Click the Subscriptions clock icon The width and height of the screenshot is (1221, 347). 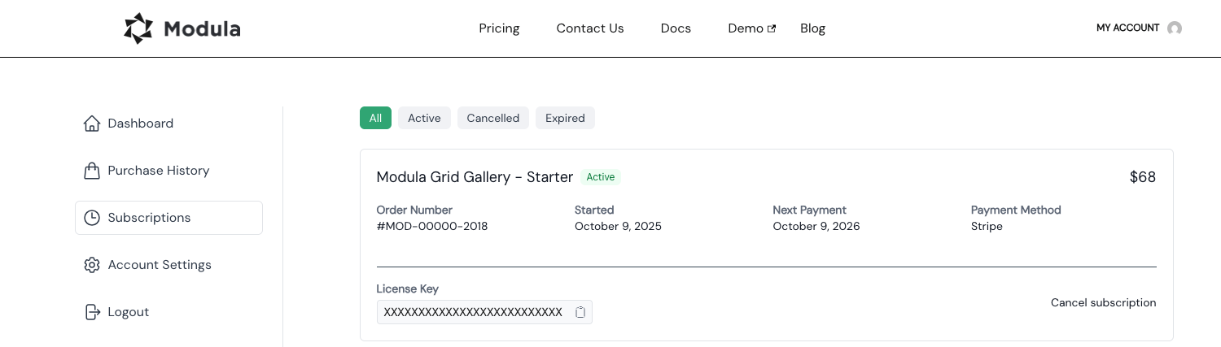pyautogui.click(x=92, y=218)
